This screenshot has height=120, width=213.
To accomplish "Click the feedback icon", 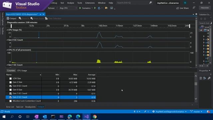I will (194, 8).
